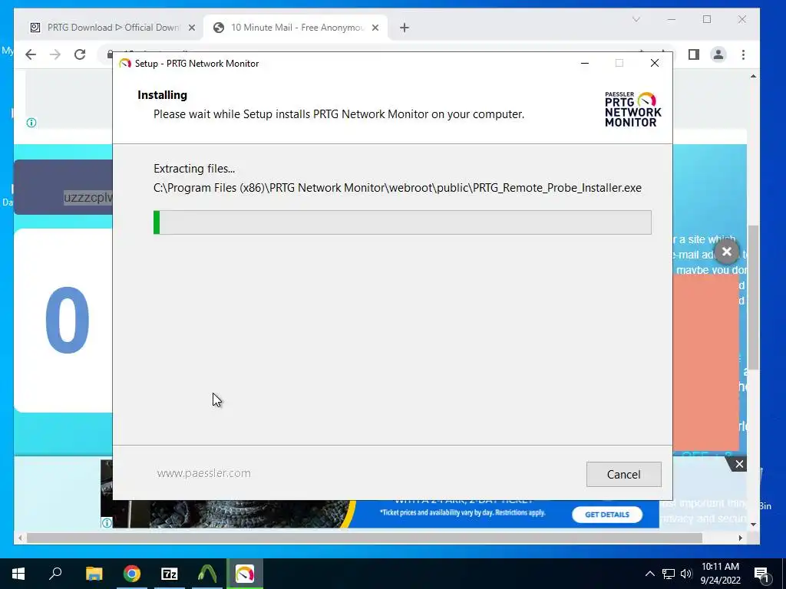Cancel the PRTG installation
786x589 pixels.
pos(623,474)
